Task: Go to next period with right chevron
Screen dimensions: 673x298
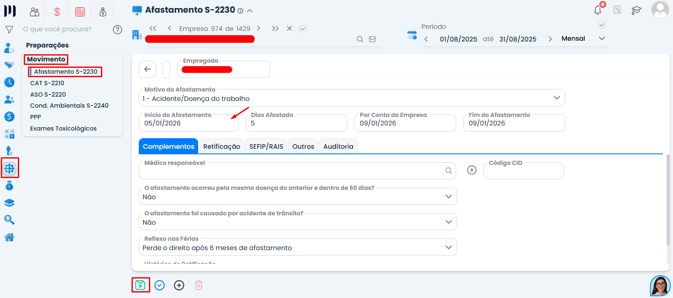Action: pos(550,39)
